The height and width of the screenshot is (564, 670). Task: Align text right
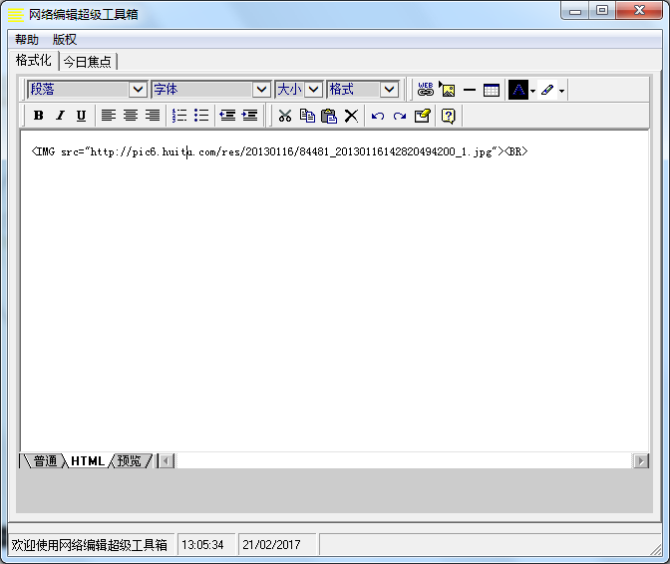(x=153, y=116)
